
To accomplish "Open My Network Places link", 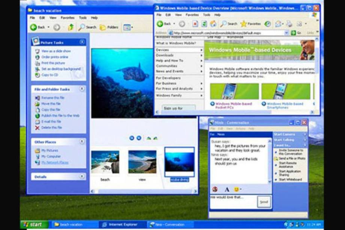I will [x=52, y=162].
